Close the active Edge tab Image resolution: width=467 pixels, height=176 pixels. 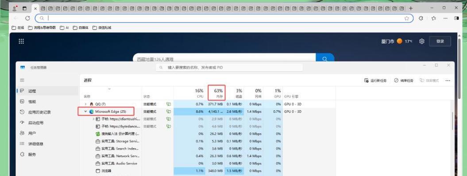click(35, 8)
